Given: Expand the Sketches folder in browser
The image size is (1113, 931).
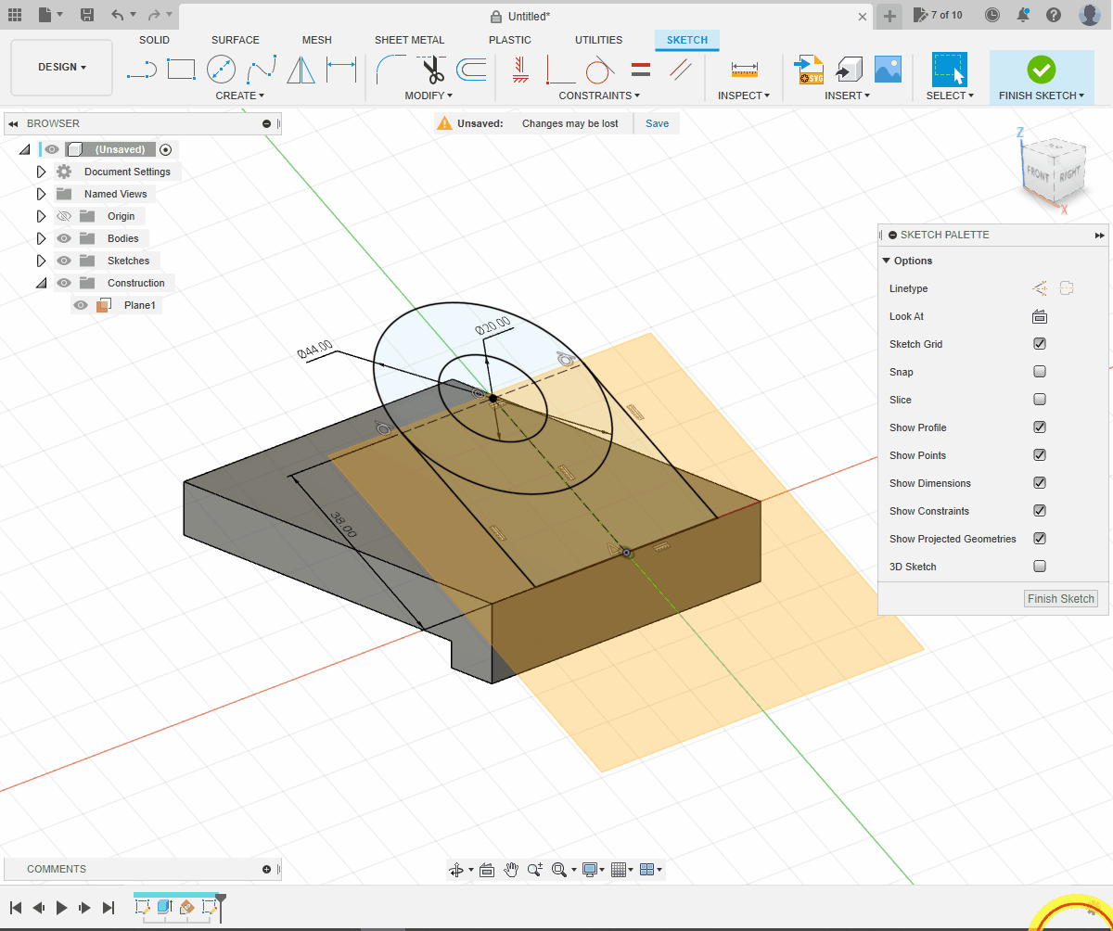Looking at the screenshot, I should (x=41, y=261).
